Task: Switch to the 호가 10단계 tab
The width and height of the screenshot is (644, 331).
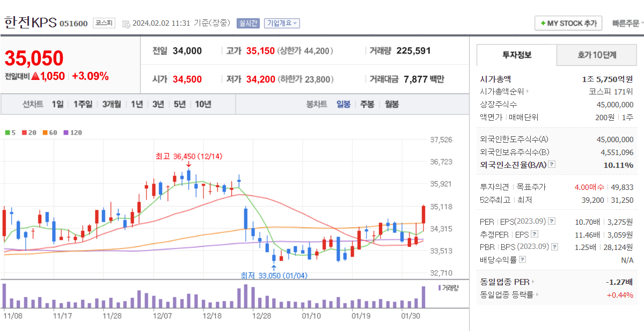Action: click(x=597, y=55)
